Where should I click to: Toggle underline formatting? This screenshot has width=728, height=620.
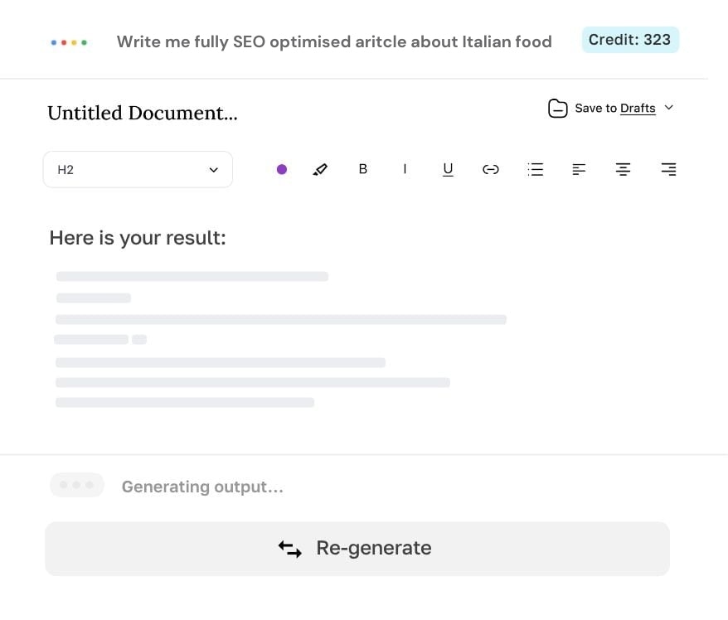tap(448, 169)
